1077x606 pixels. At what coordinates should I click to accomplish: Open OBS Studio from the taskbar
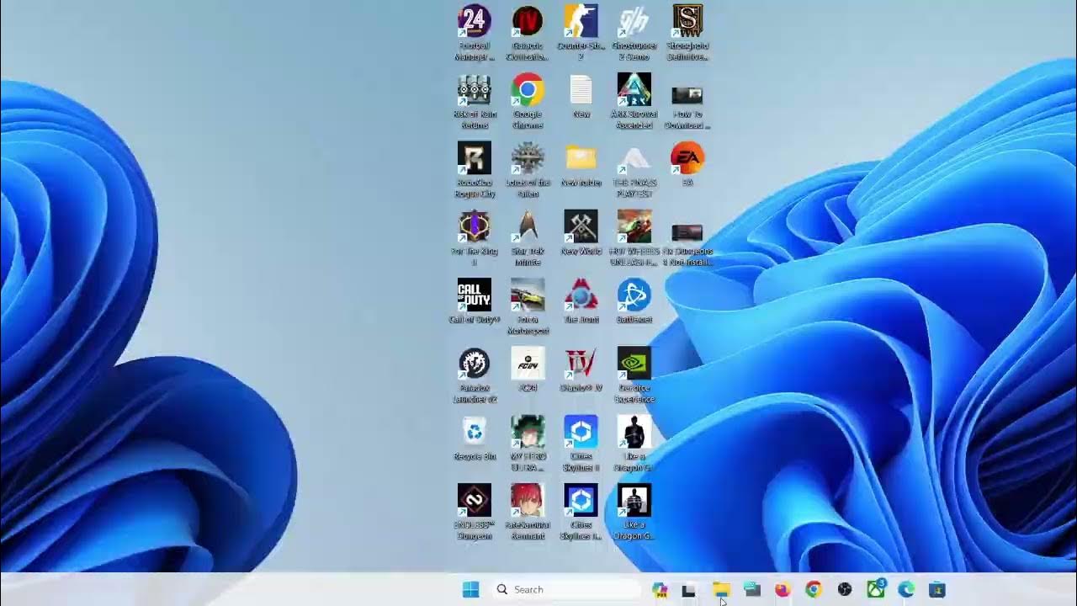pos(845,590)
